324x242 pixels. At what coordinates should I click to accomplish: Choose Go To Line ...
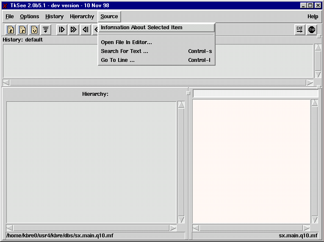[x=156, y=60]
